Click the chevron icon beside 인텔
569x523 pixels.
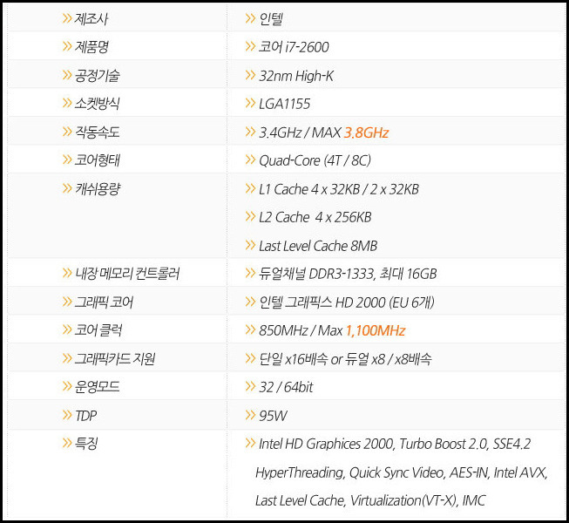[x=250, y=18]
